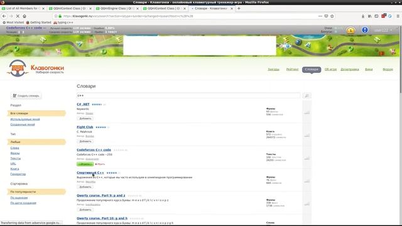Stop loading the page with the X button

(x=18, y=16)
